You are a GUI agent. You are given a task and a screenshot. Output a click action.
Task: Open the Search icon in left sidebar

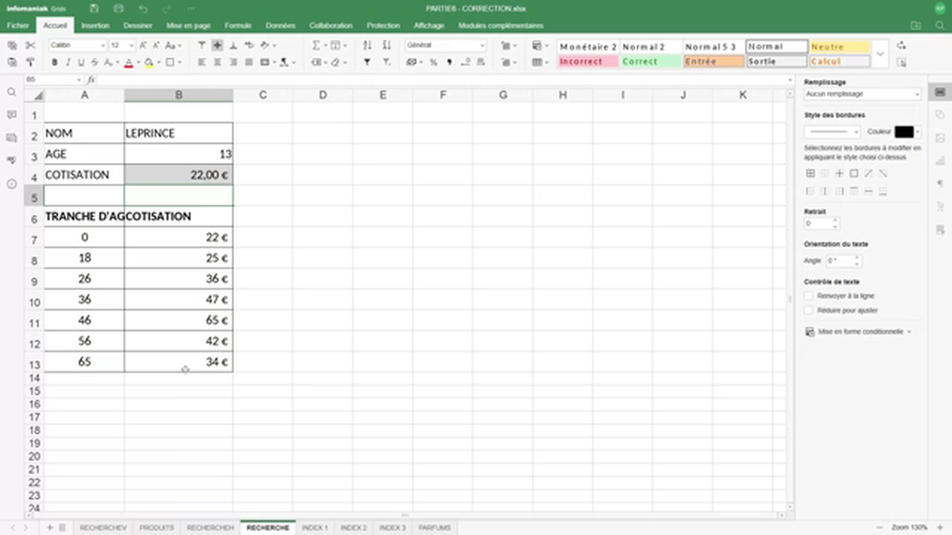(11, 92)
